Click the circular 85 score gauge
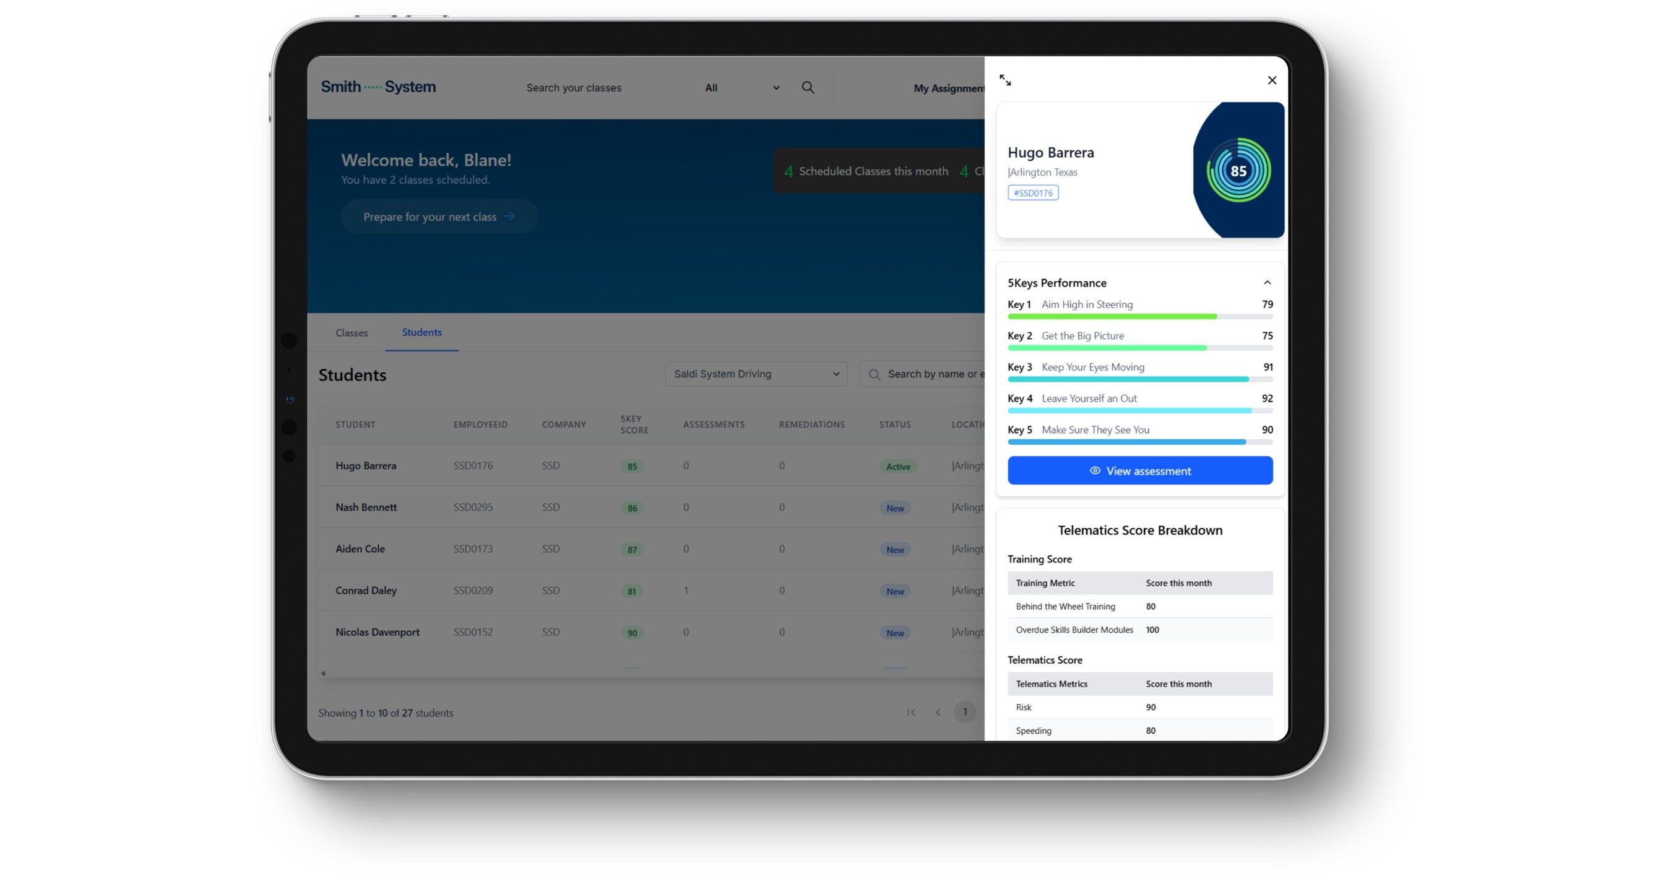Viewport: 1671px width, 874px height. point(1238,171)
